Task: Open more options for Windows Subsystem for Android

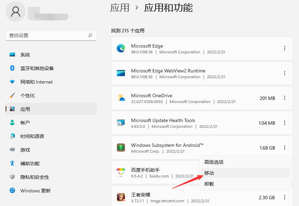Action: tap(284, 148)
